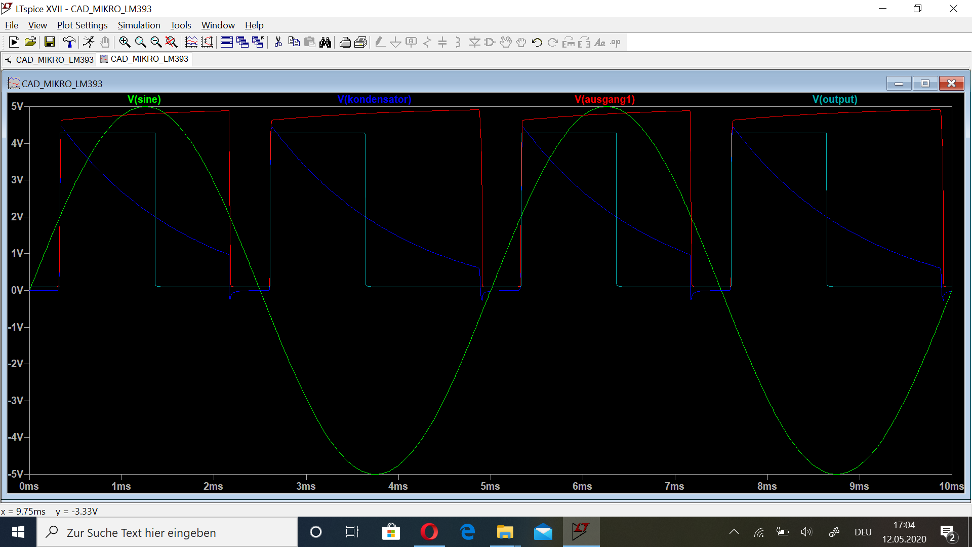Image resolution: width=972 pixels, height=547 pixels.
Task: Click the Print Setup icon
Action: pyautogui.click(x=360, y=43)
